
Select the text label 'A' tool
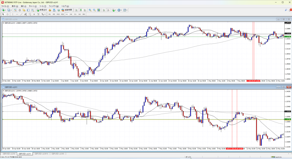click(34, 14)
